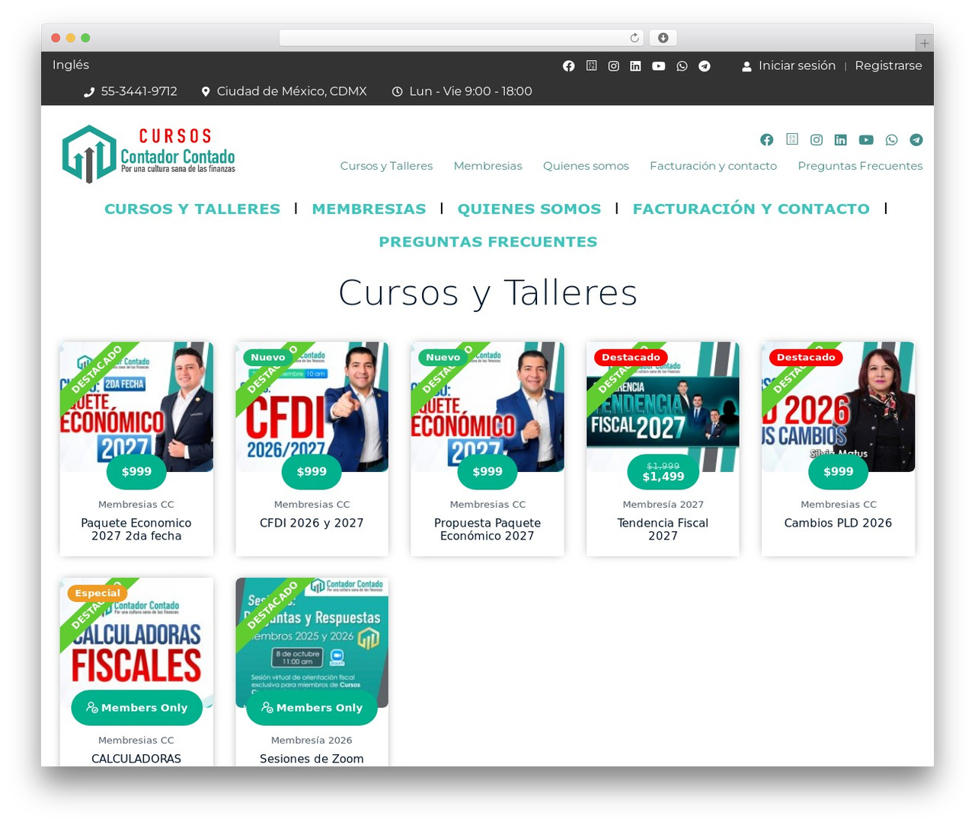Open Membresias in top navigation
The height and width of the screenshot is (825, 975).
point(487,166)
